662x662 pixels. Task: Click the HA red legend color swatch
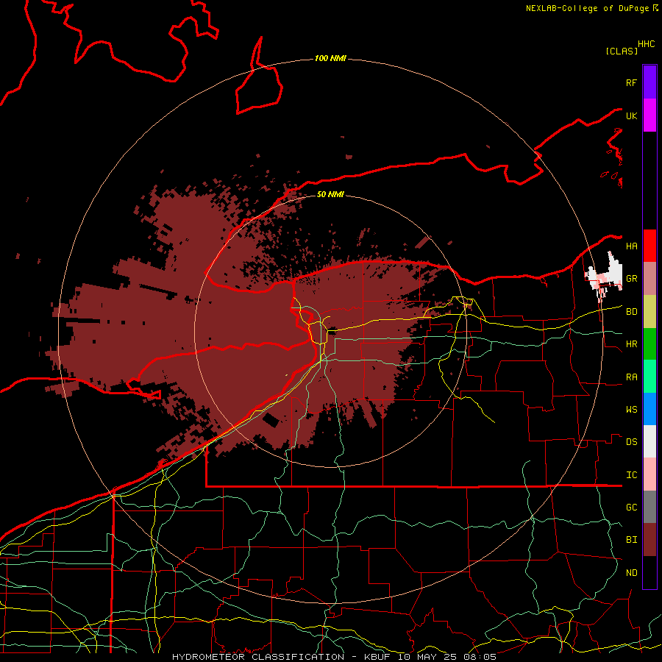(x=649, y=246)
